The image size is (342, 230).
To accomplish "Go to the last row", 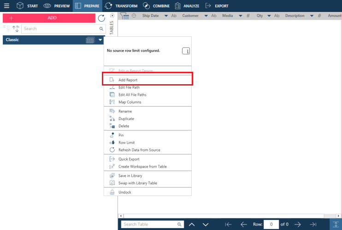I will (313, 224).
